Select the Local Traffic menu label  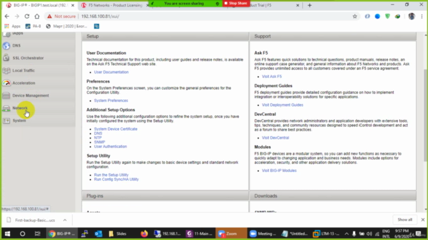pos(23,71)
